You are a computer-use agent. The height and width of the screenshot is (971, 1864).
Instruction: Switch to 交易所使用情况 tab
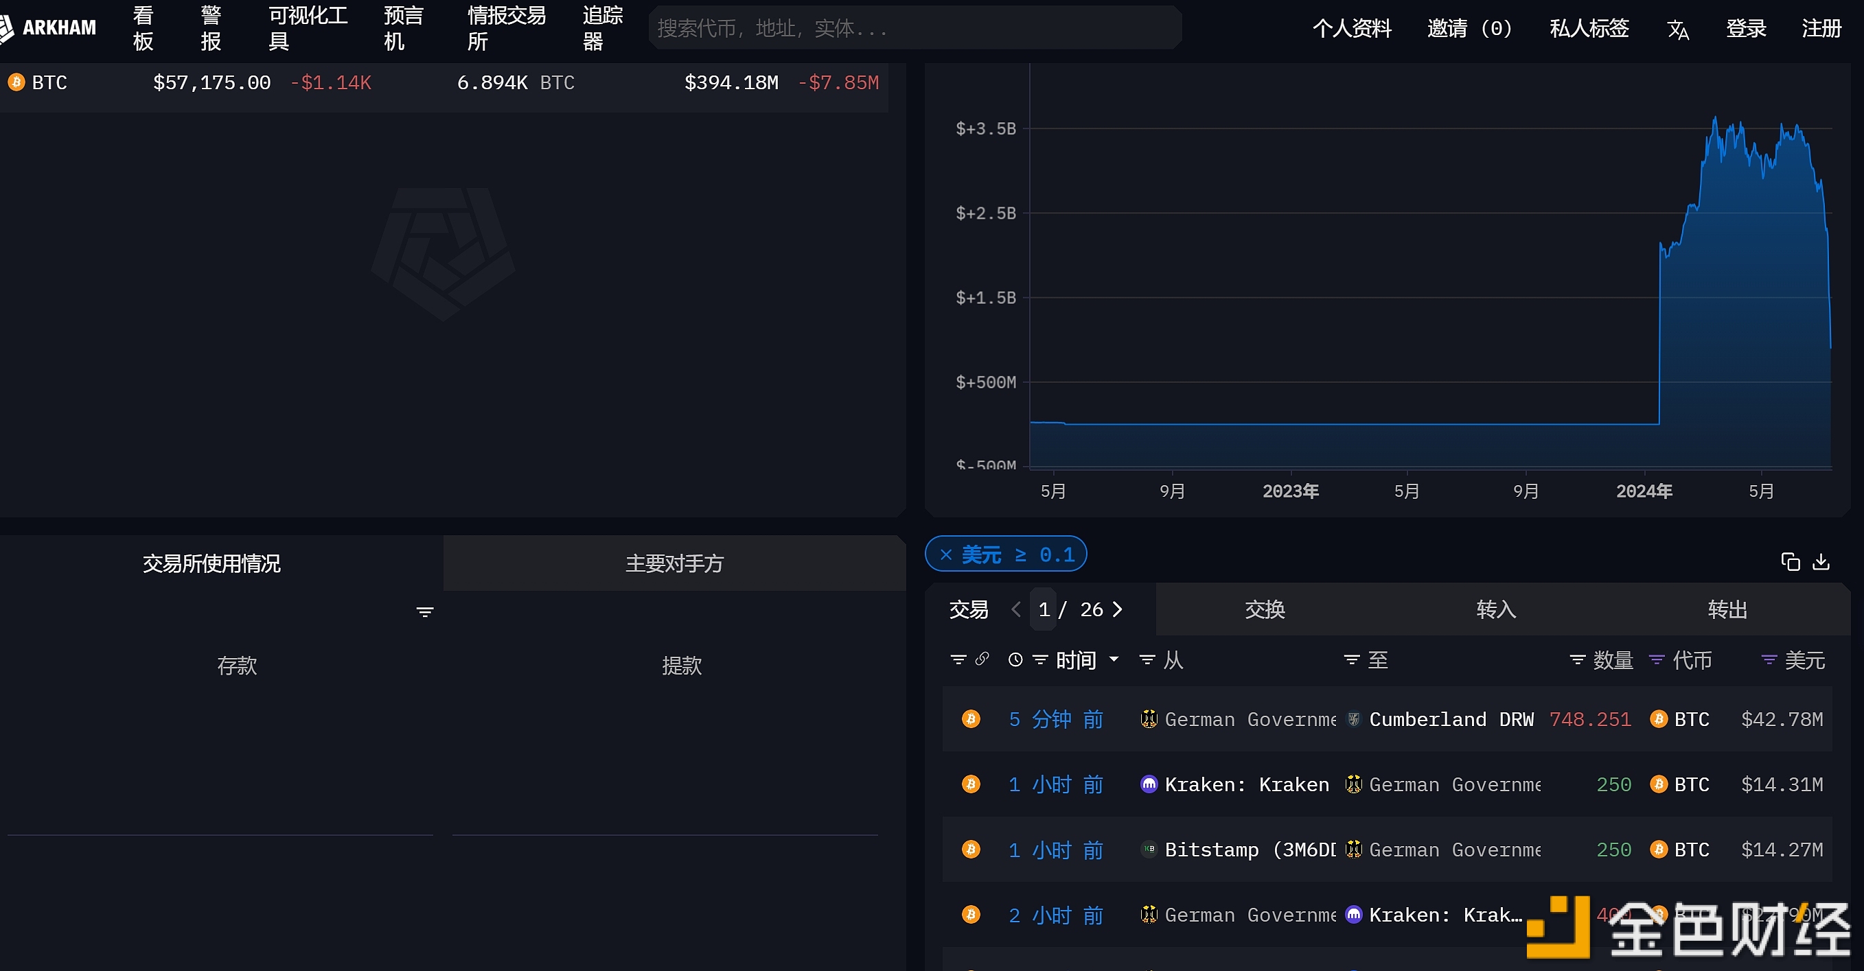[x=211, y=563]
